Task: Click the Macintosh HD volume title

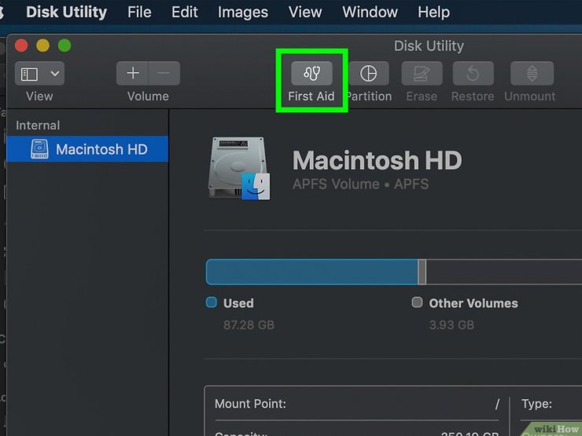Action: [377, 160]
